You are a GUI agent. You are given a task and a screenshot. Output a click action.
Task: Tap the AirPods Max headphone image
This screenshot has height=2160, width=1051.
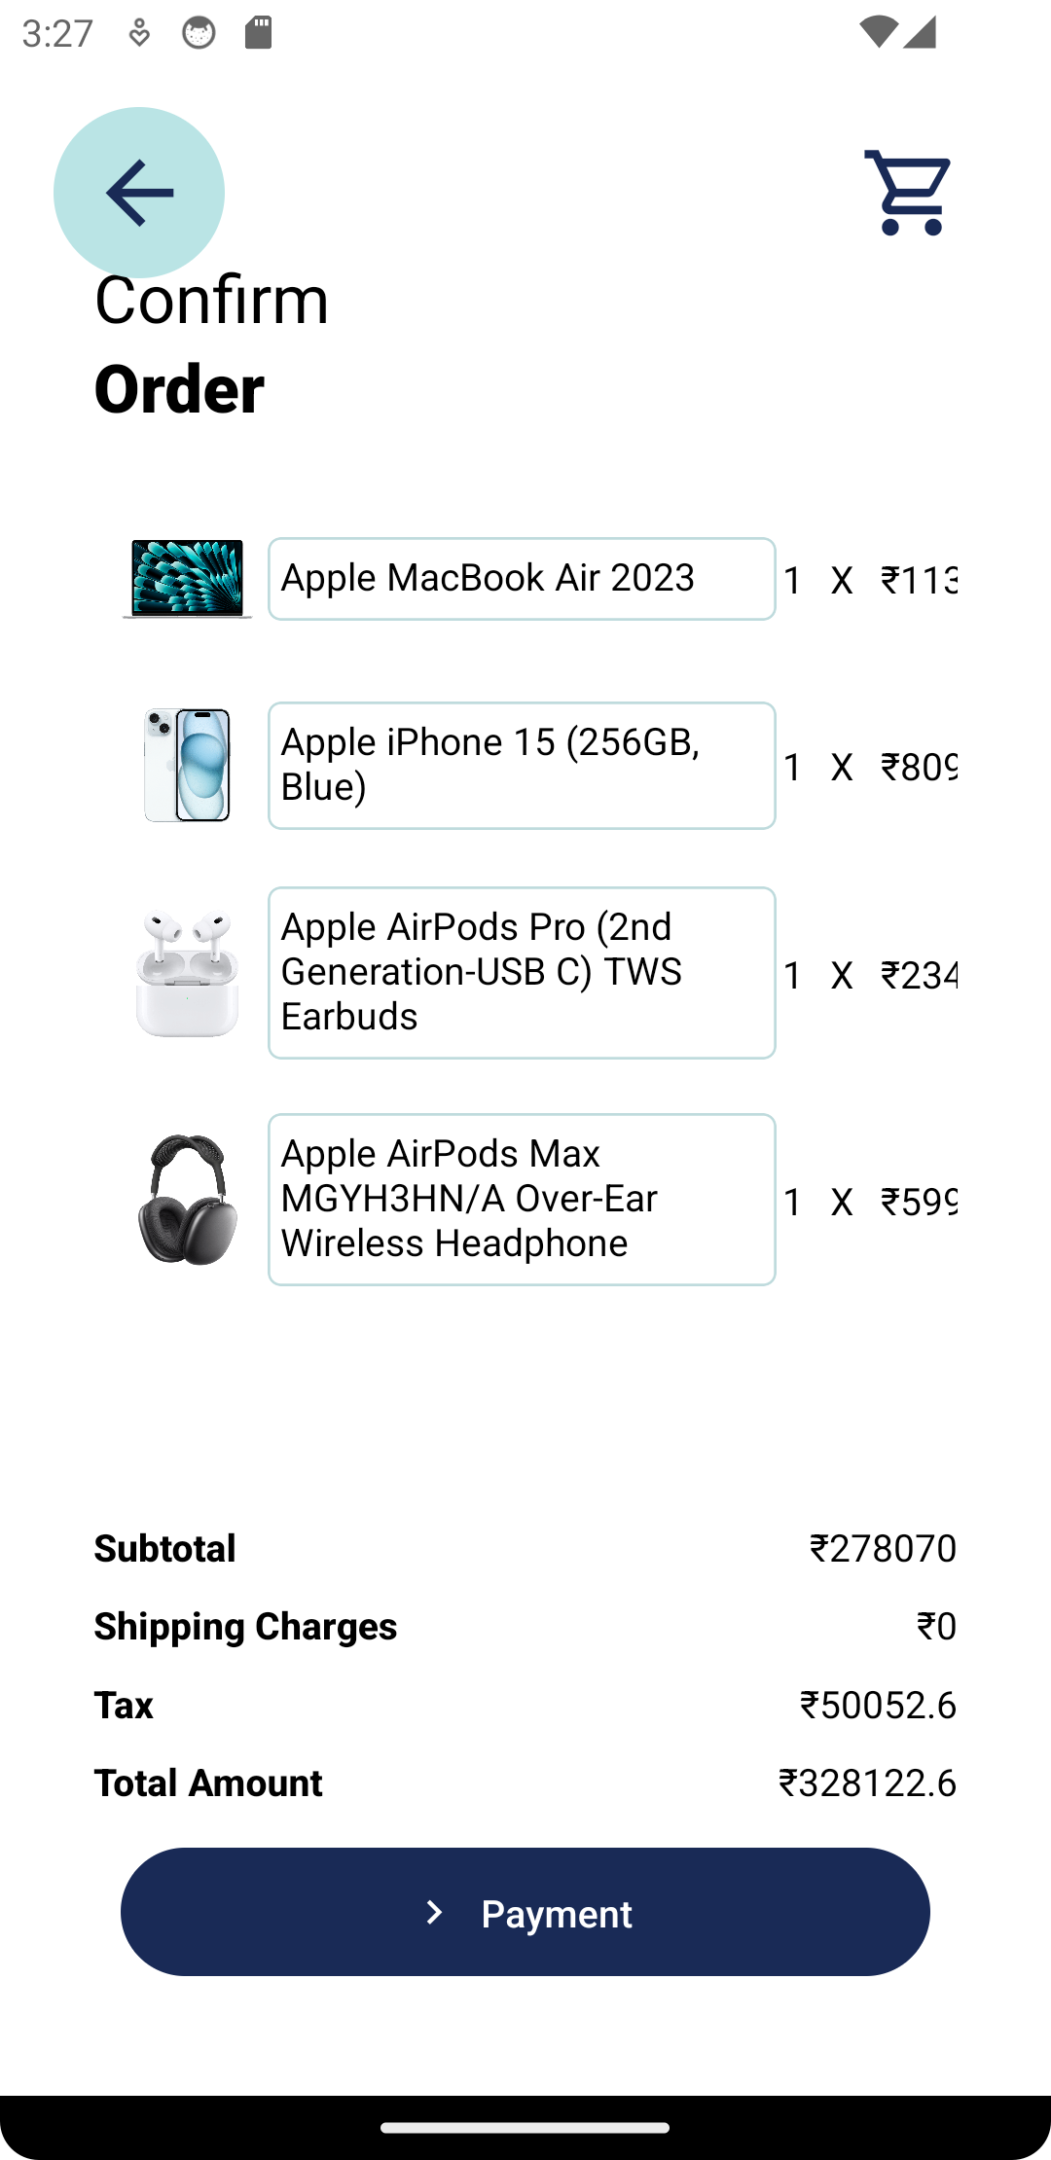pyautogui.click(x=187, y=1200)
